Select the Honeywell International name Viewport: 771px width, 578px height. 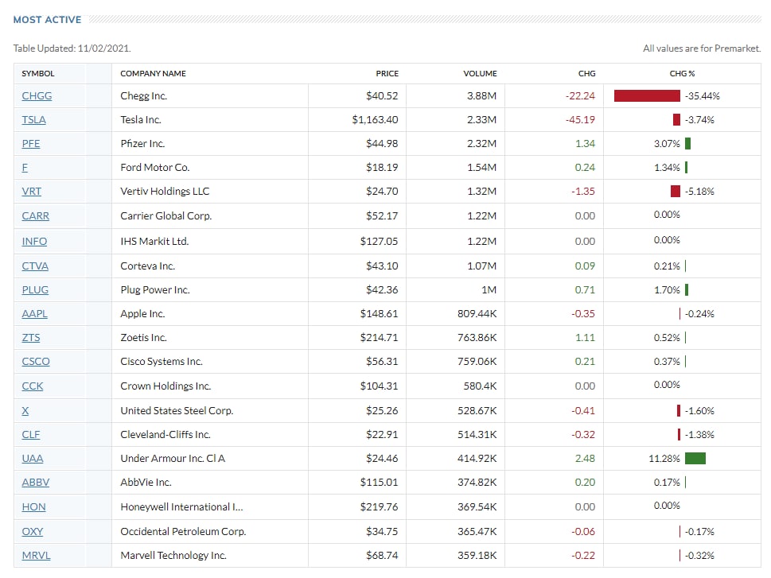[x=182, y=506]
